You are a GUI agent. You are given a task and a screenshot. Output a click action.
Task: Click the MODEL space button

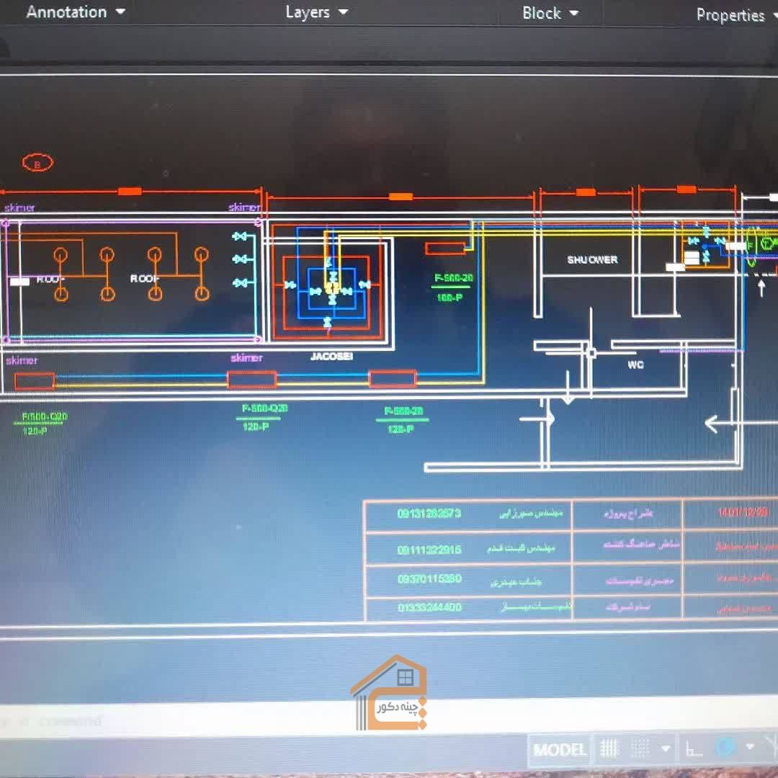coord(559,750)
